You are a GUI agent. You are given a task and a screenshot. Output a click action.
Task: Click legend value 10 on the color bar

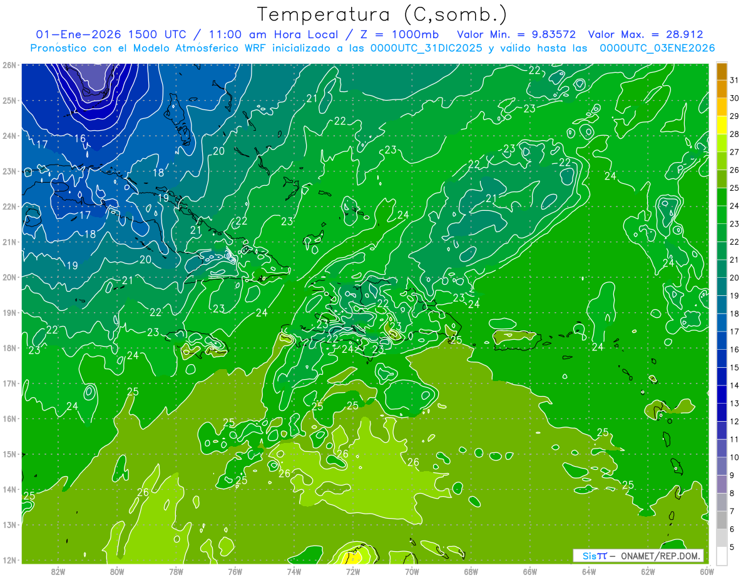(734, 457)
